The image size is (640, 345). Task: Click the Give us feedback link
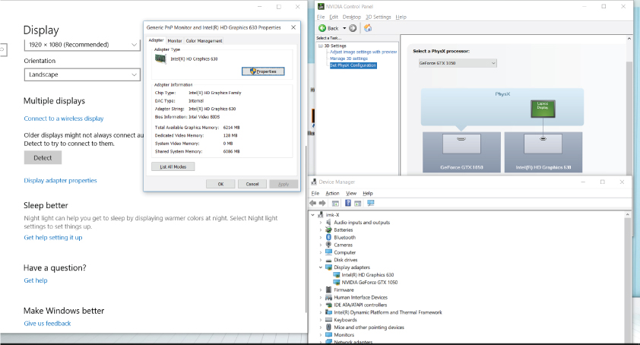tap(47, 324)
